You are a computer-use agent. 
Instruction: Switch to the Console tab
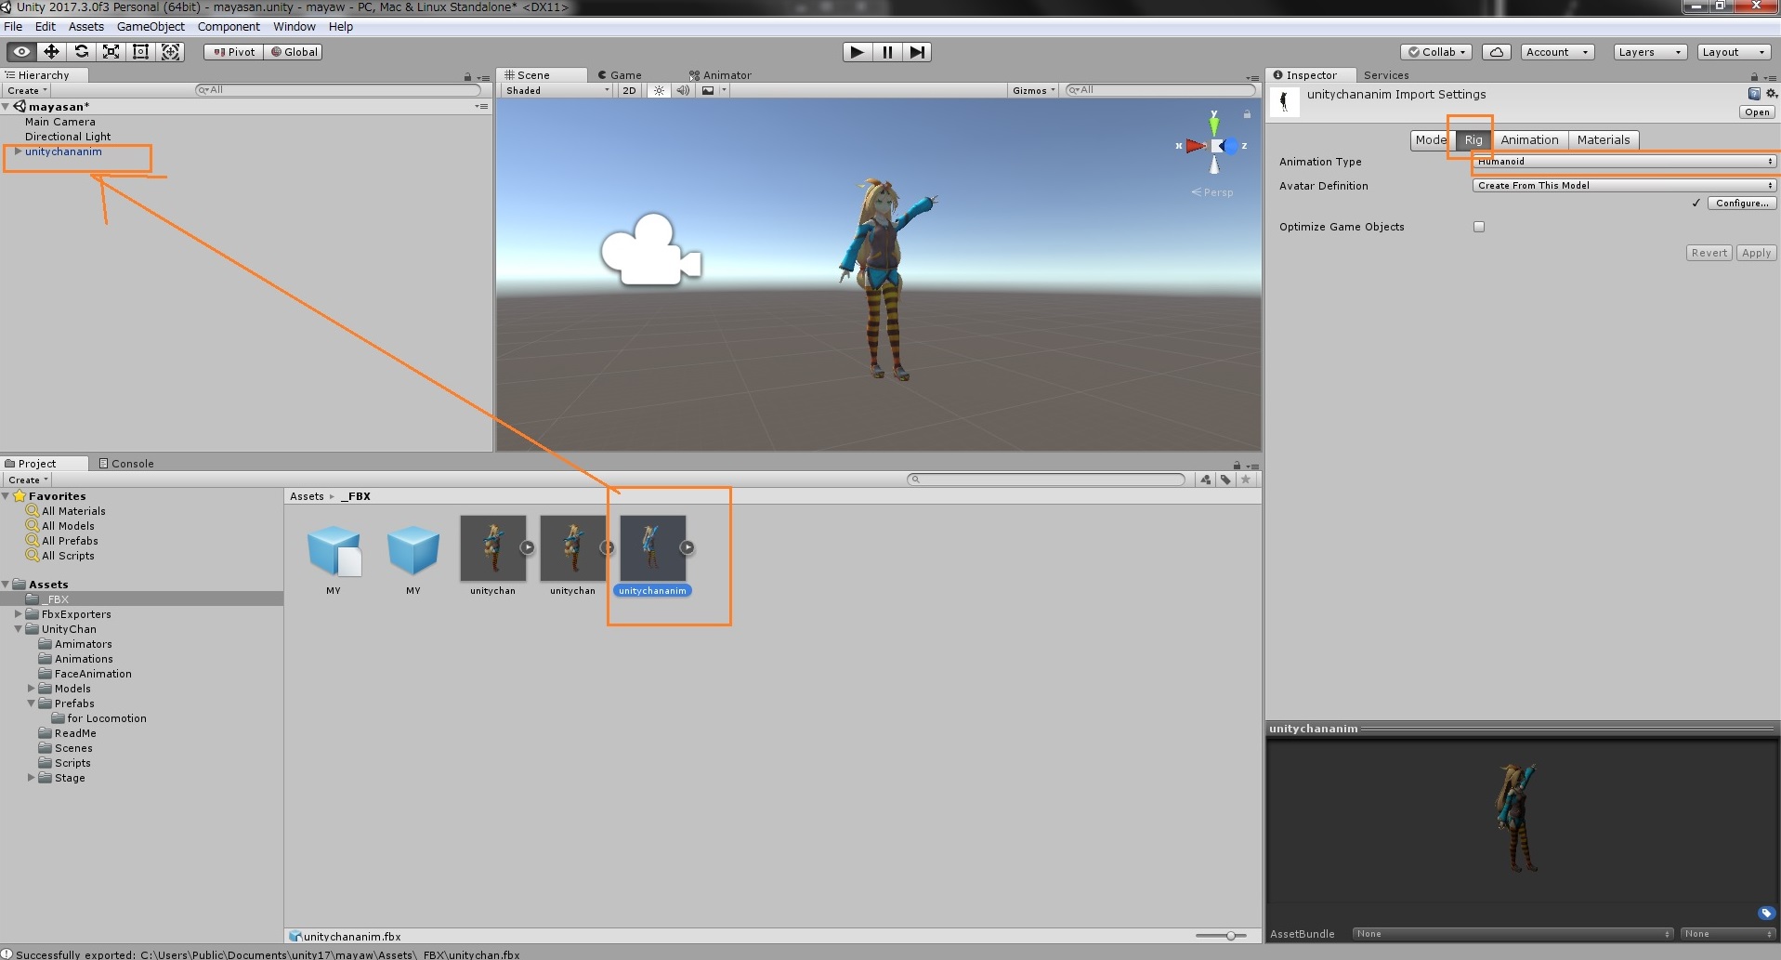[126, 464]
